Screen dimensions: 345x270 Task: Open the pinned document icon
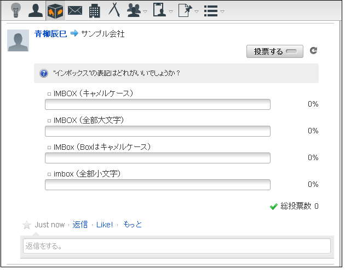(x=185, y=10)
